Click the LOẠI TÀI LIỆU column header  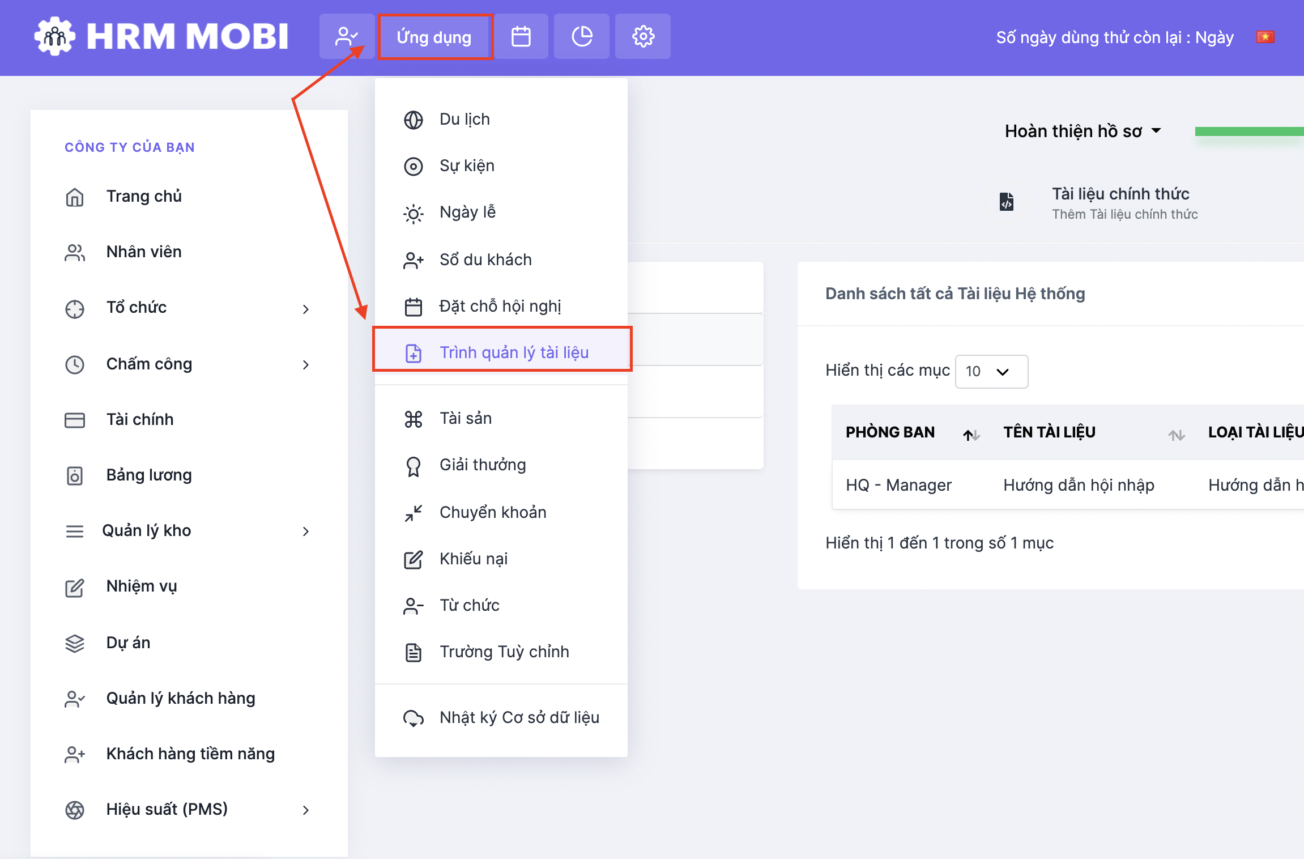coord(1255,432)
